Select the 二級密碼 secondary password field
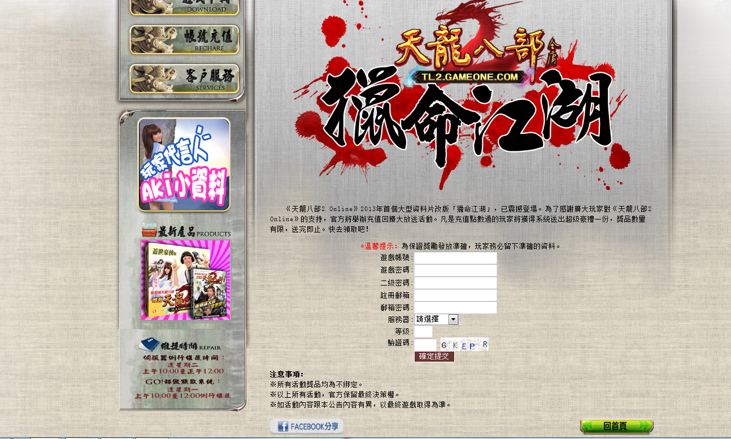Image resolution: width=731 pixels, height=439 pixels. pos(455,283)
